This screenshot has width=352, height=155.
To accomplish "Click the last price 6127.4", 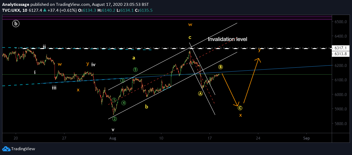I will pyautogui.click(x=35, y=10).
